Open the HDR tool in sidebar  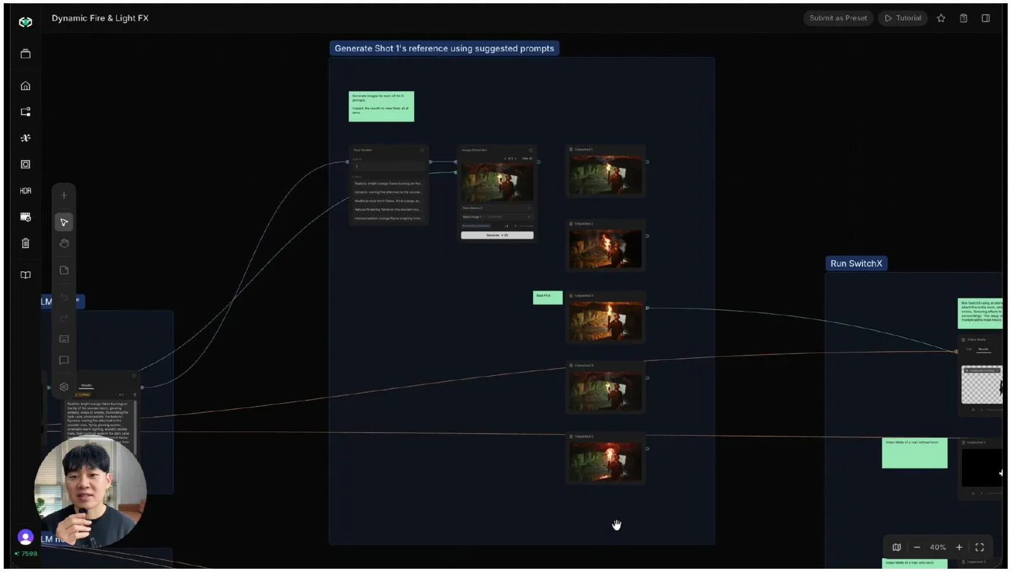coord(25,190)
